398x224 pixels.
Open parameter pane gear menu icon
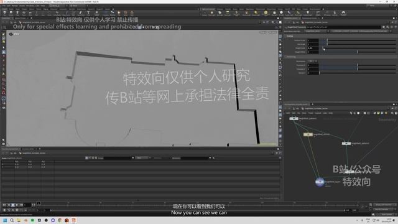pyautogui.click(x=384, y=27)
